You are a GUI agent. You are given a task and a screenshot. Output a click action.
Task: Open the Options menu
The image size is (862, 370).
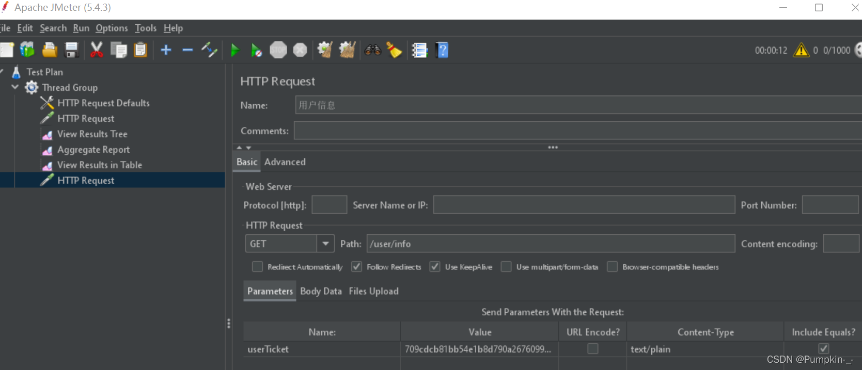[x=112, y=28]
